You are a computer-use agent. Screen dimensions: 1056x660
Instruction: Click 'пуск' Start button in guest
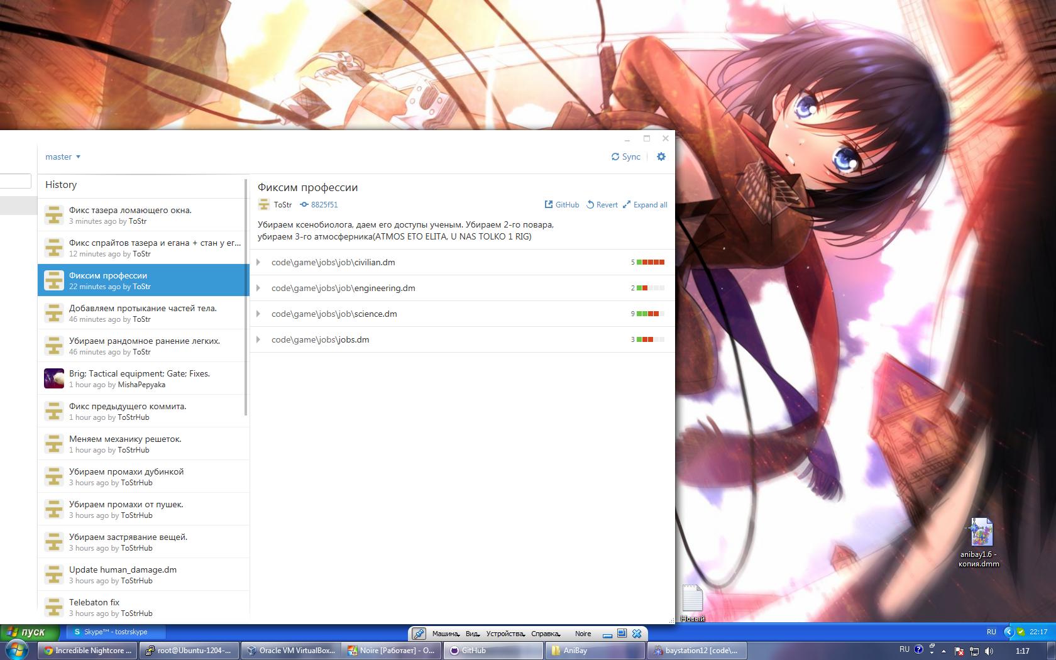(30, 632)
